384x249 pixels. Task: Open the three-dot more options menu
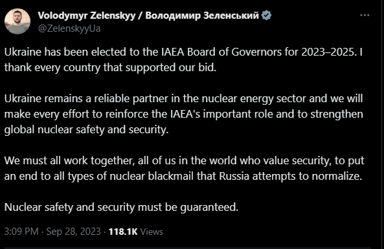point(365,15)
